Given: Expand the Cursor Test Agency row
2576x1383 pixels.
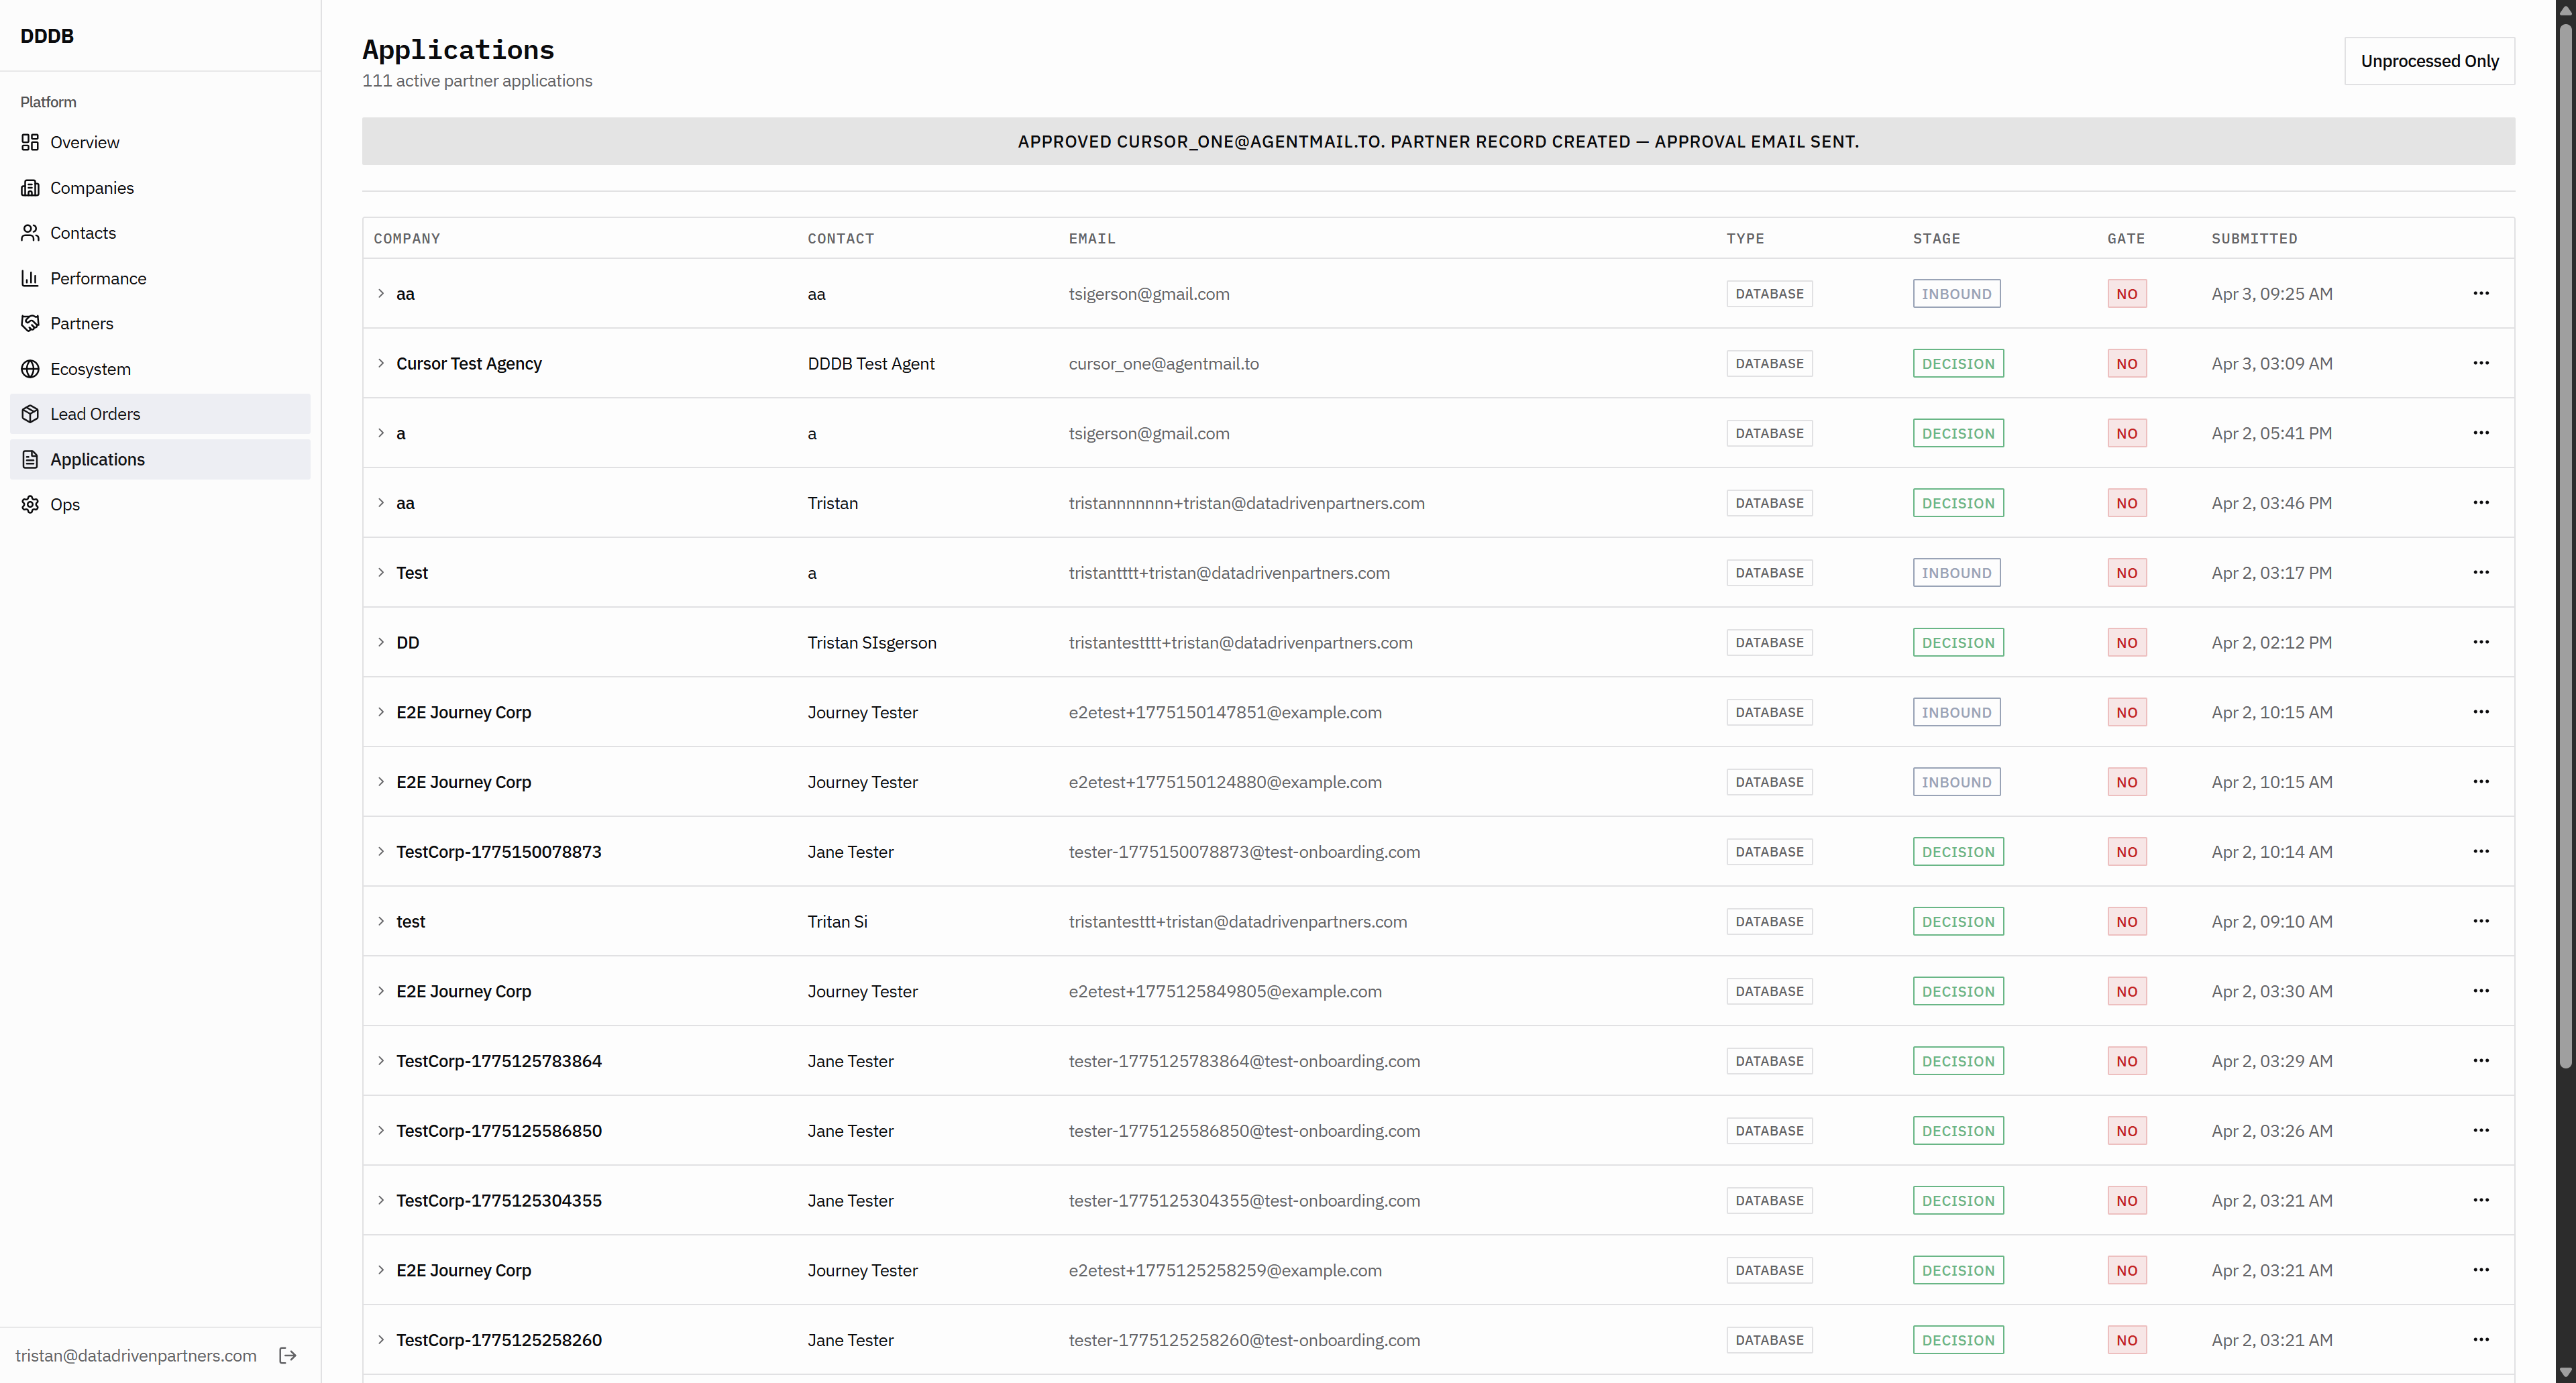Looking at the screenshot, I should coord(381,363).
